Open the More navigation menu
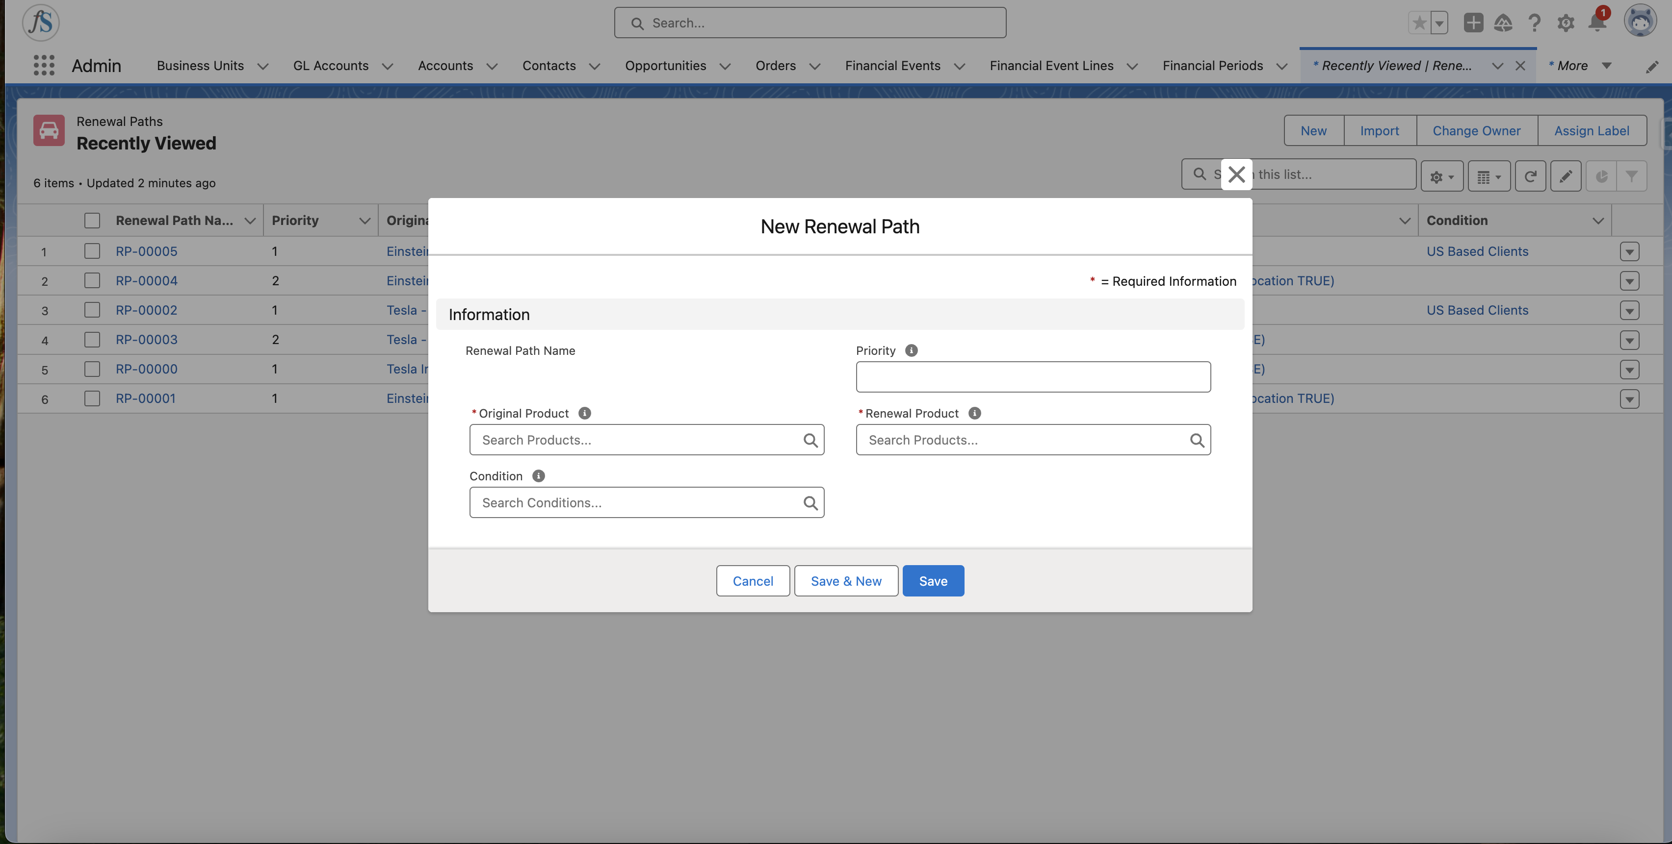Screen dimensions: 1672x844 1579,66
